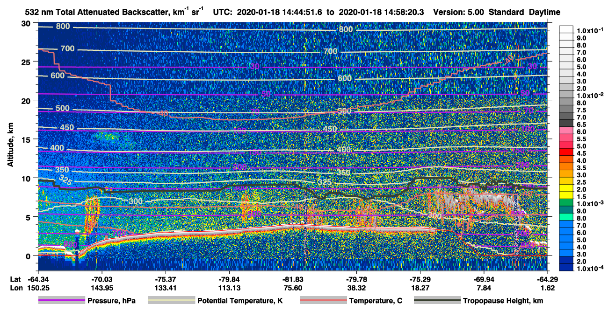Click the 10 km altitude tick label
Viewport: 608px width, 311px height.
pyautogui.click(x=27, y=178)
